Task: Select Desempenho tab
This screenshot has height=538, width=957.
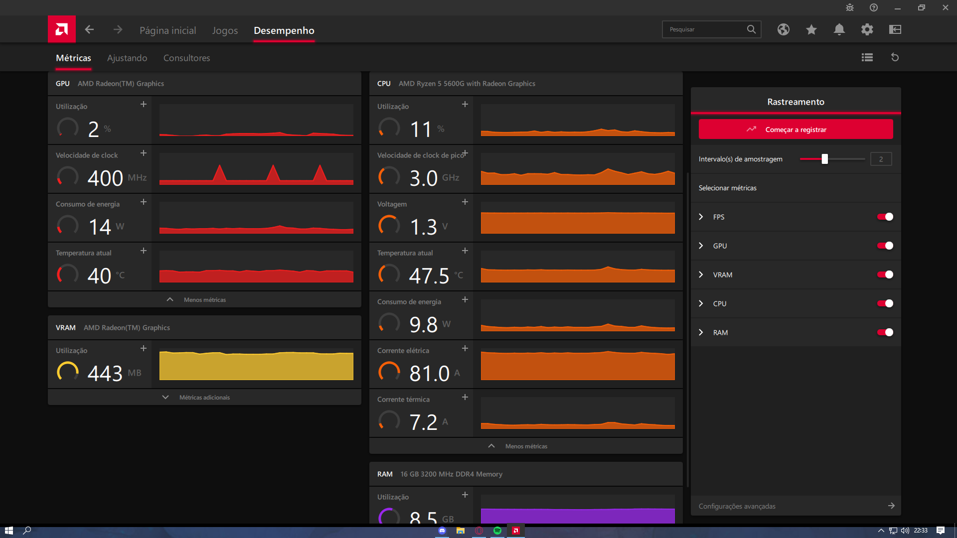Action: point(284,30)
